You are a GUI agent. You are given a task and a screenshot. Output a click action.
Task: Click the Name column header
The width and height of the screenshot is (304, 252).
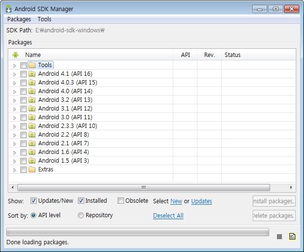[91, 55]
